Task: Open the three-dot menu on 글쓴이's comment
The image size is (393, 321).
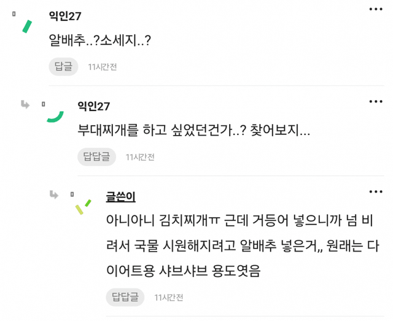Action: coord(376,191)
